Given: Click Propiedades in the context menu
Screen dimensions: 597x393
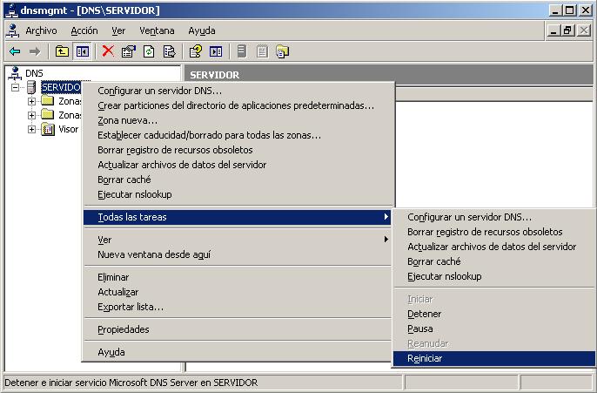Looking at the screenshot, I should click(x=123, y=329).
